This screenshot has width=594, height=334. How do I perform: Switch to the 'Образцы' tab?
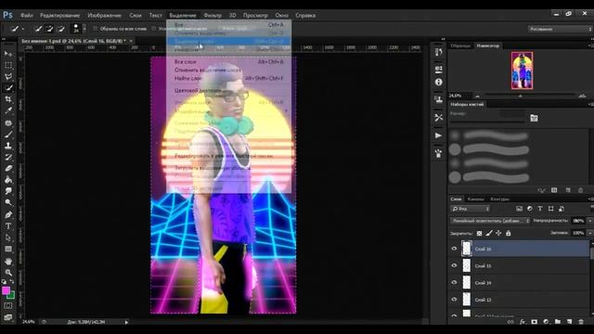coord(460,45)
